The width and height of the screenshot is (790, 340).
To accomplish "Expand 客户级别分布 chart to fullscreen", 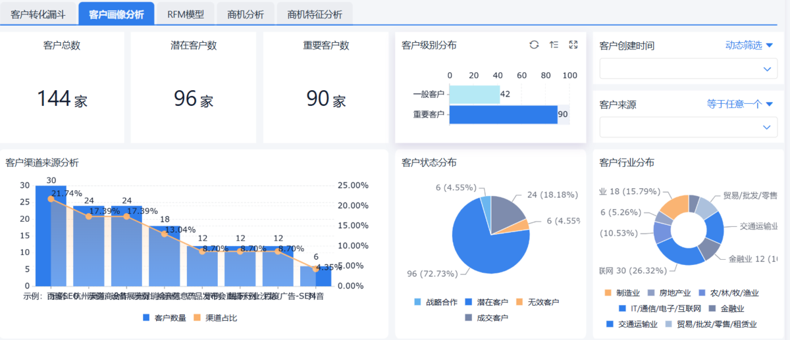I will (573, 45).
